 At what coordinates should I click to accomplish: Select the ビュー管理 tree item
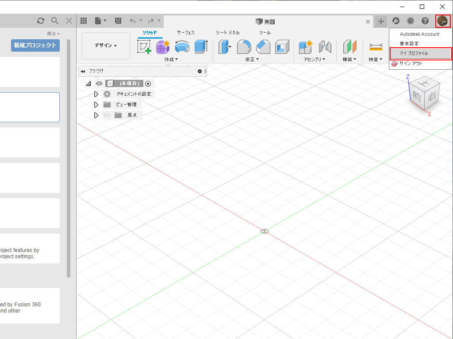tap(126, 104)
